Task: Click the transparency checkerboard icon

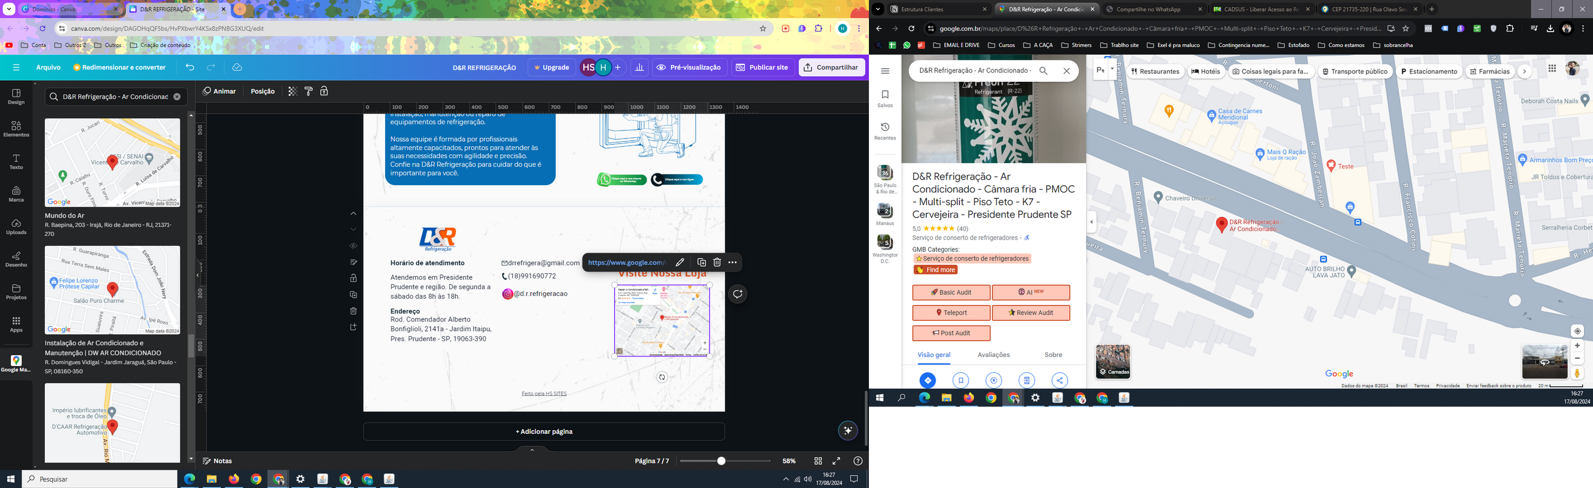Action: point(292,91)
